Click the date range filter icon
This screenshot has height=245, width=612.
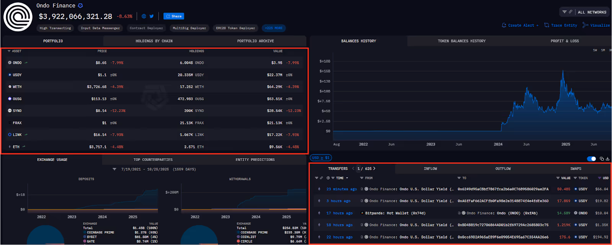(114, 169)
